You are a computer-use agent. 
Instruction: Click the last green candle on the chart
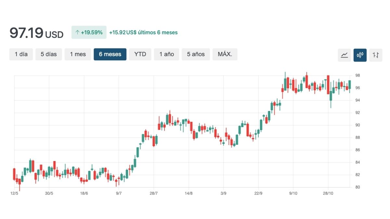350,84
